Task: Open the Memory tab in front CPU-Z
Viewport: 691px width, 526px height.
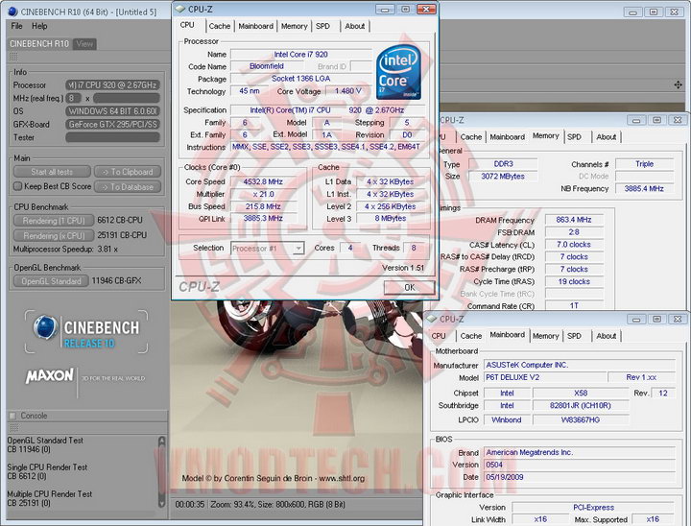Action: click(294, 26)
